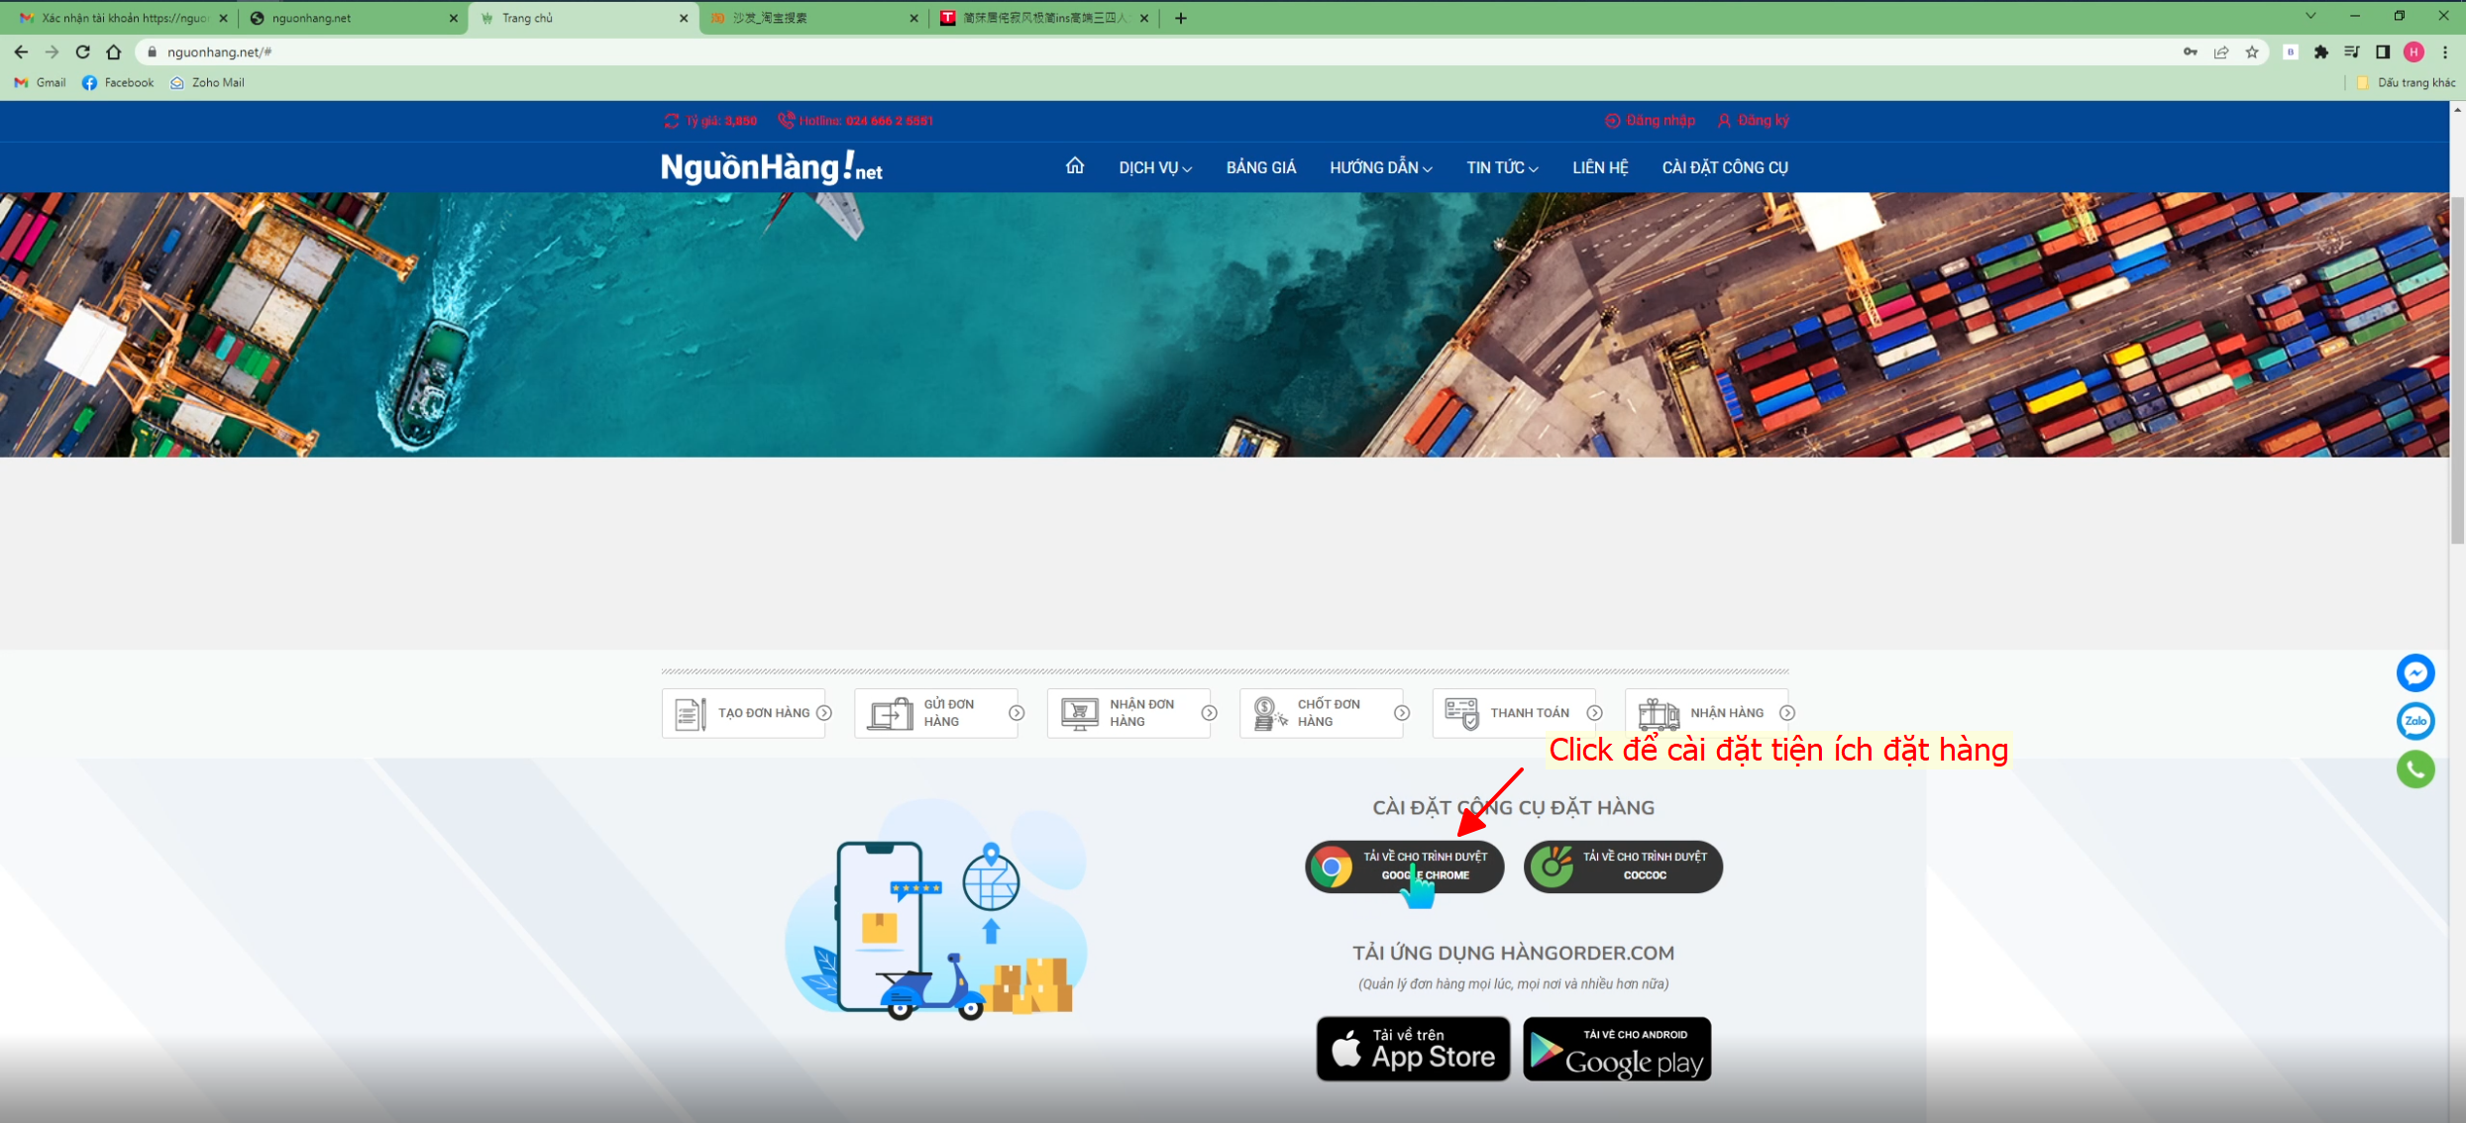Image resolution: width=2466 pixels, height=1123 pixels.
Task: Expand the TIN TỨC dropdown menu
Action: point(1501,167)
